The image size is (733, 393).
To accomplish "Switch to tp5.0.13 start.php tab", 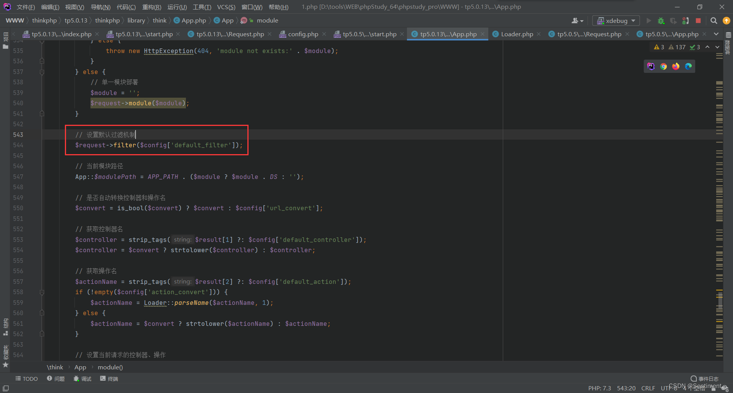I will tap(144, 34).
